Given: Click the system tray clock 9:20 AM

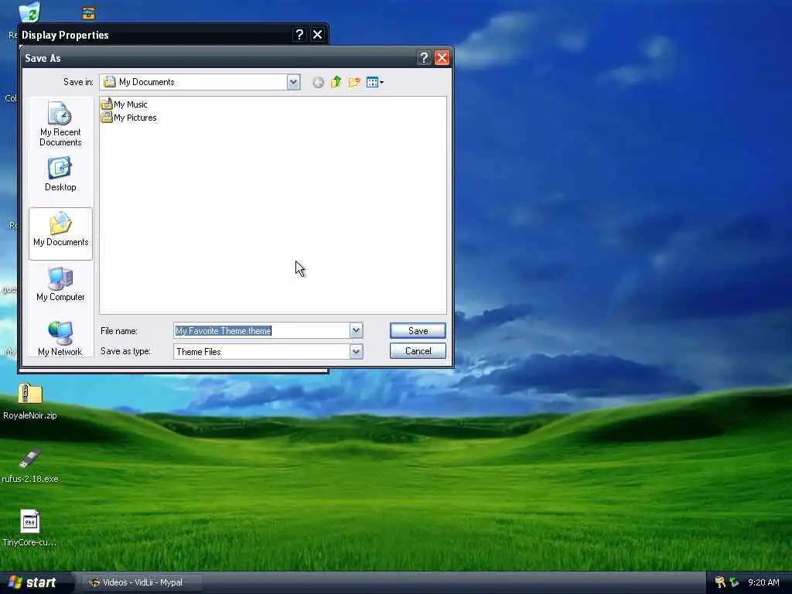Looking at the screenshot, I should point(763,582).
